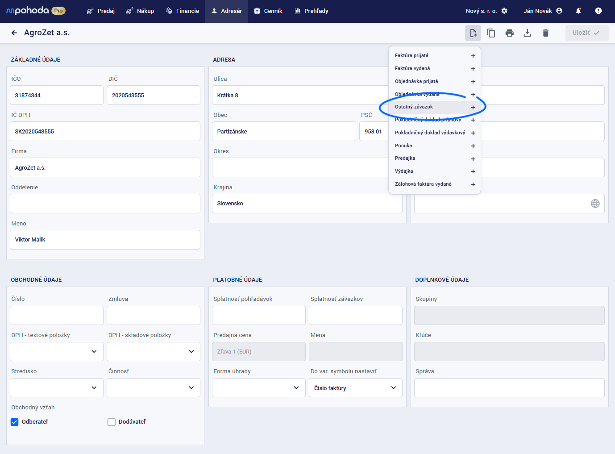Click the Skupiny field

pyautogui.click(x=509, y=315)
